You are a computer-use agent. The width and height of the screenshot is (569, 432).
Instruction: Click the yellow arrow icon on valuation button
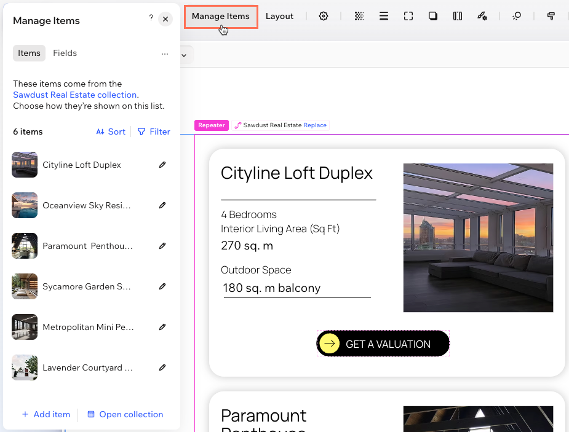click(330, 344)
